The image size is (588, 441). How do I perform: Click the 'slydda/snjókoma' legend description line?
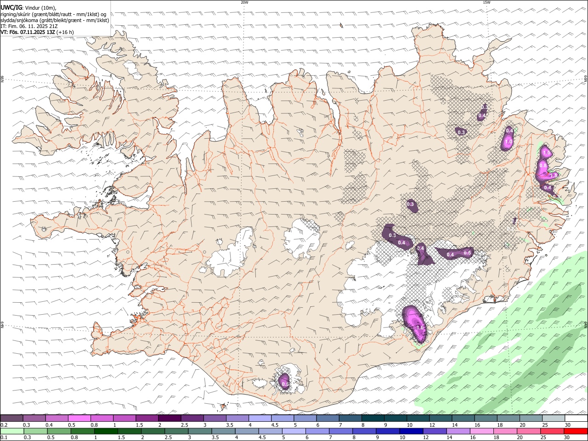[x=55, y=20]
